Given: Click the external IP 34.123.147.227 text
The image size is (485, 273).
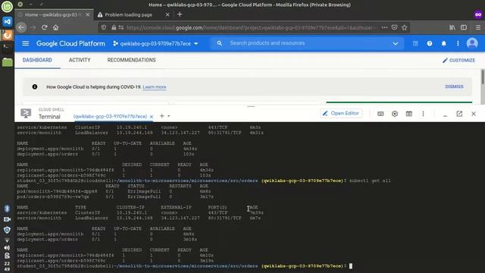Looking at the screenshot, I should tap(180, 218).
